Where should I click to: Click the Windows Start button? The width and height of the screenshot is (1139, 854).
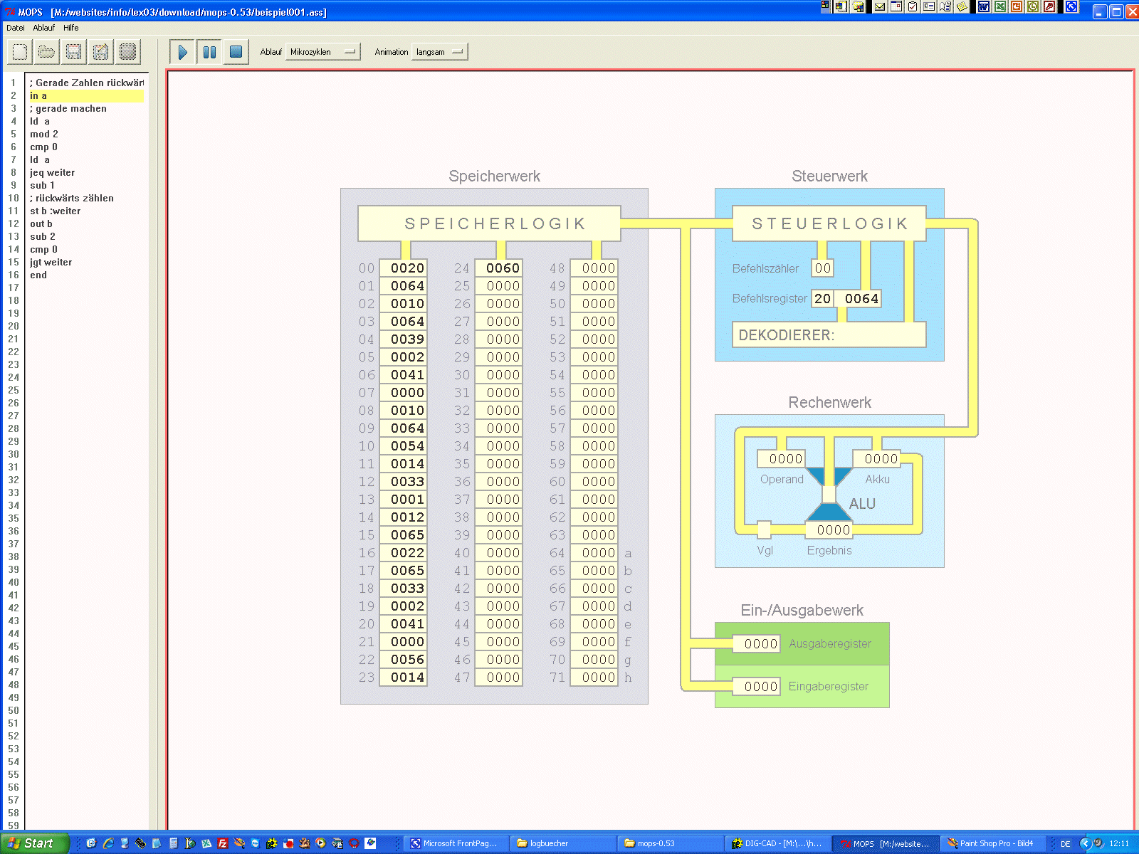pyautogui.click(x=33, y=843)
